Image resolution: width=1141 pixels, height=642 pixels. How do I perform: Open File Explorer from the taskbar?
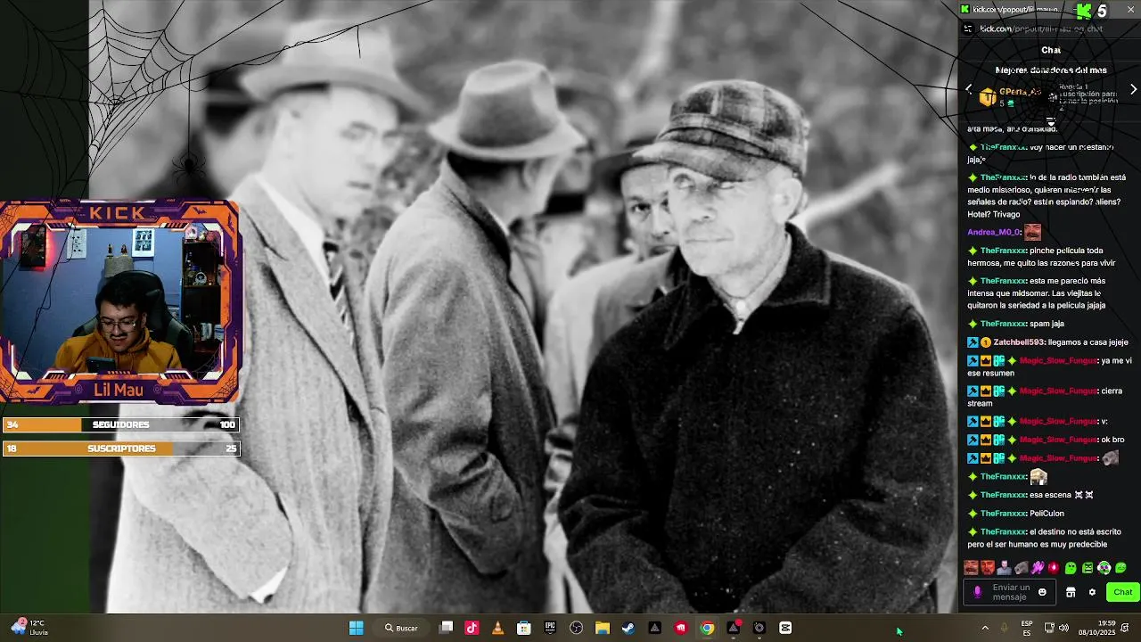tap(603, 628)
